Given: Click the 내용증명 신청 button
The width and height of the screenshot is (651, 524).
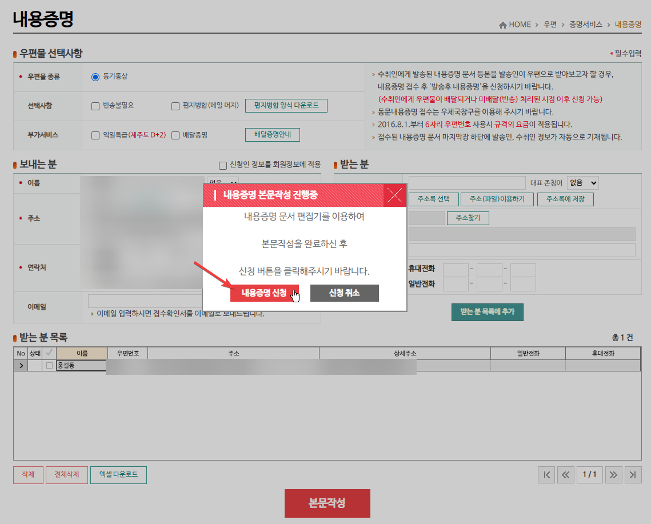Looking at the screenshot, I should [x=265, y=293].
